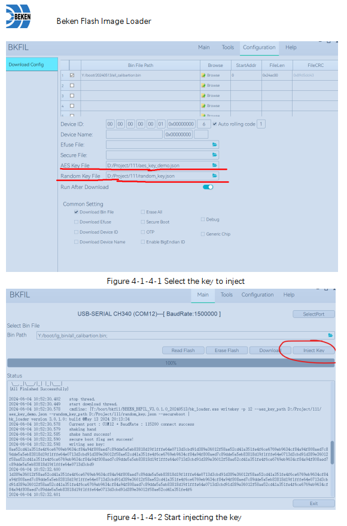Click the Inject Key button
The width and height of the screenshot is (347, 526).
tap(313, 350)
